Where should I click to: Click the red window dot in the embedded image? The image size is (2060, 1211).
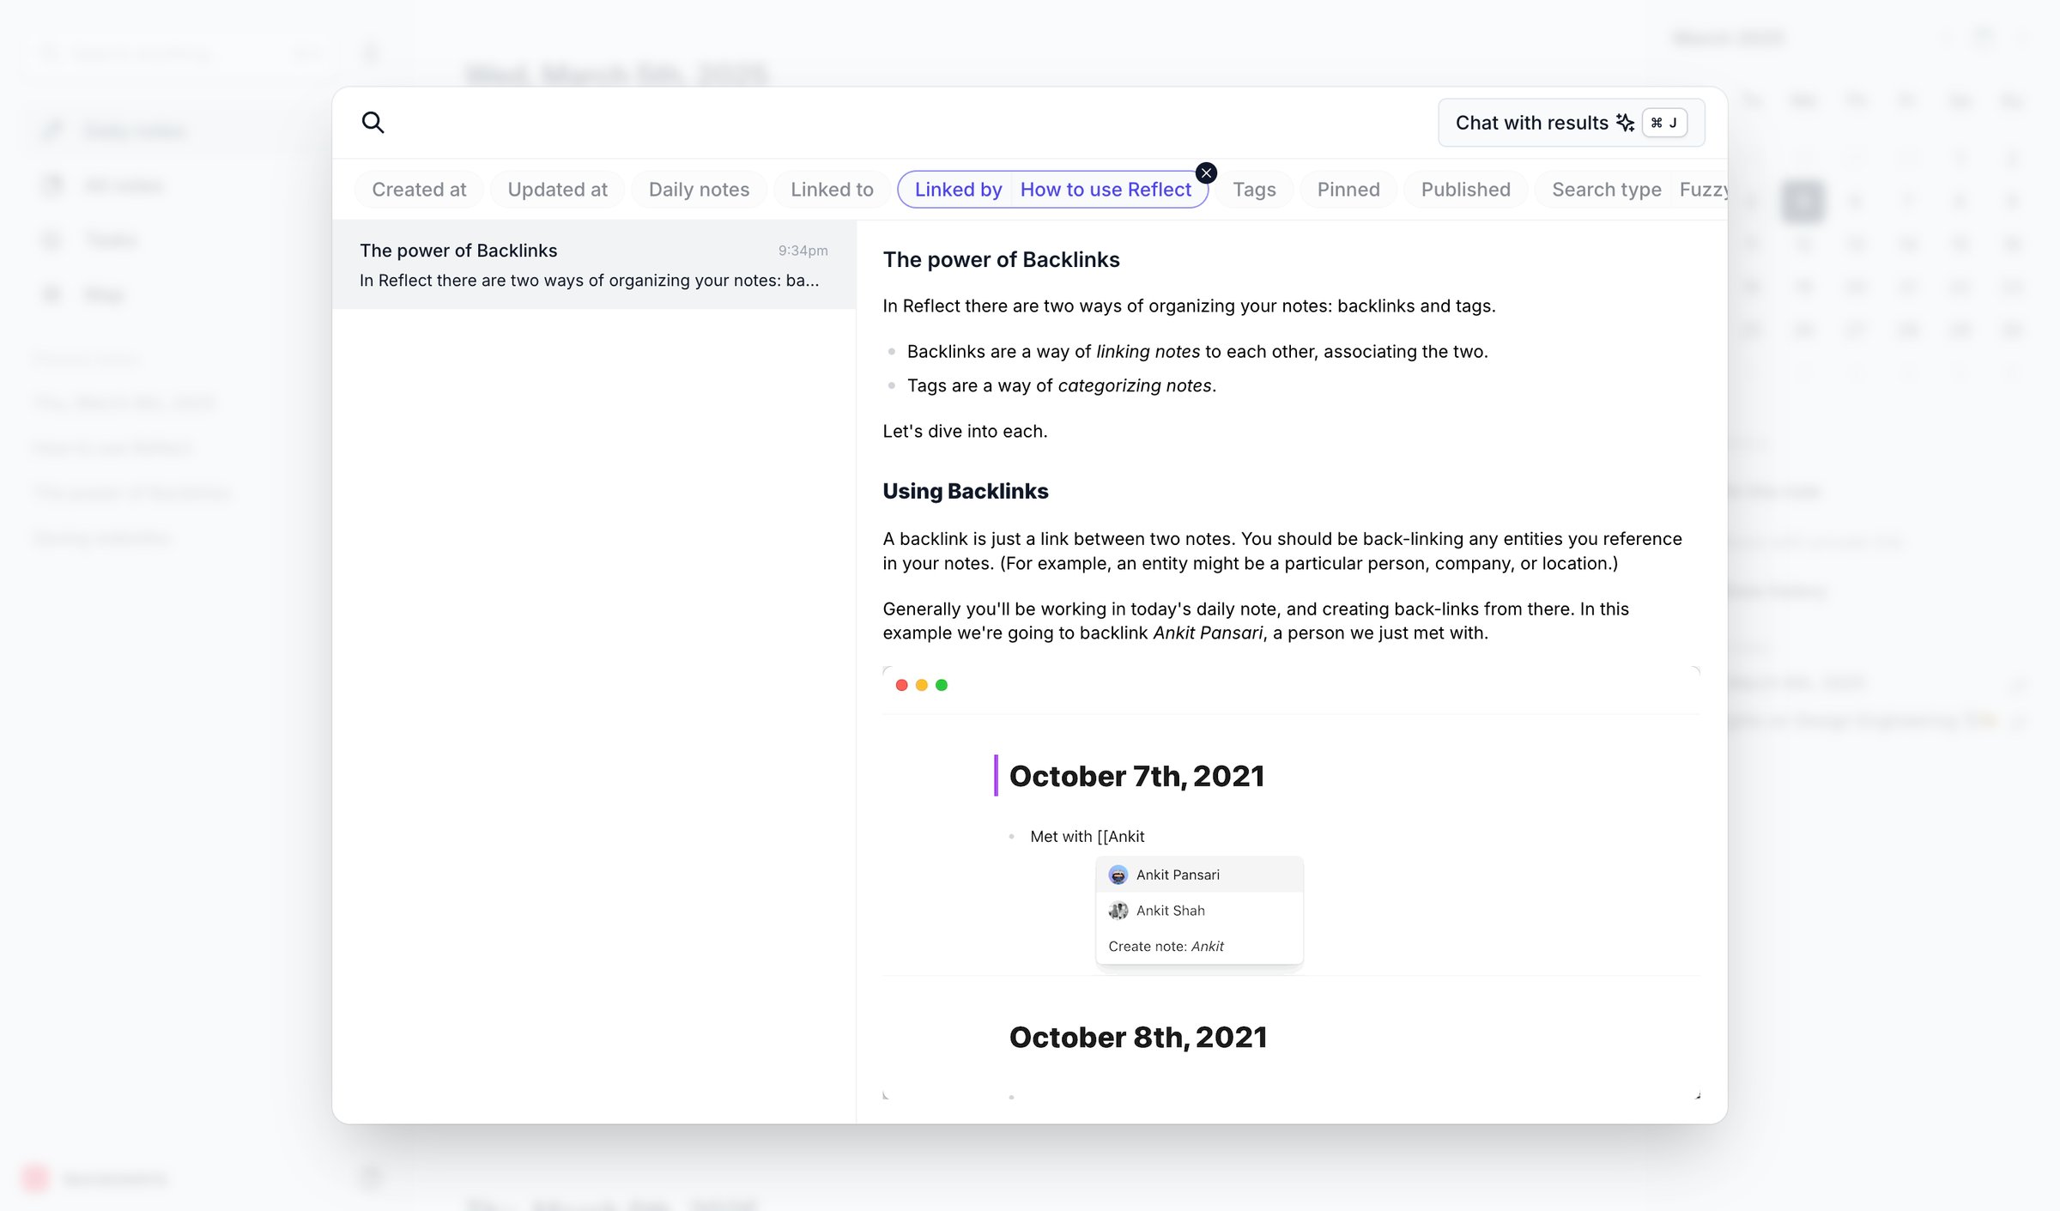(x=901, y=685)
